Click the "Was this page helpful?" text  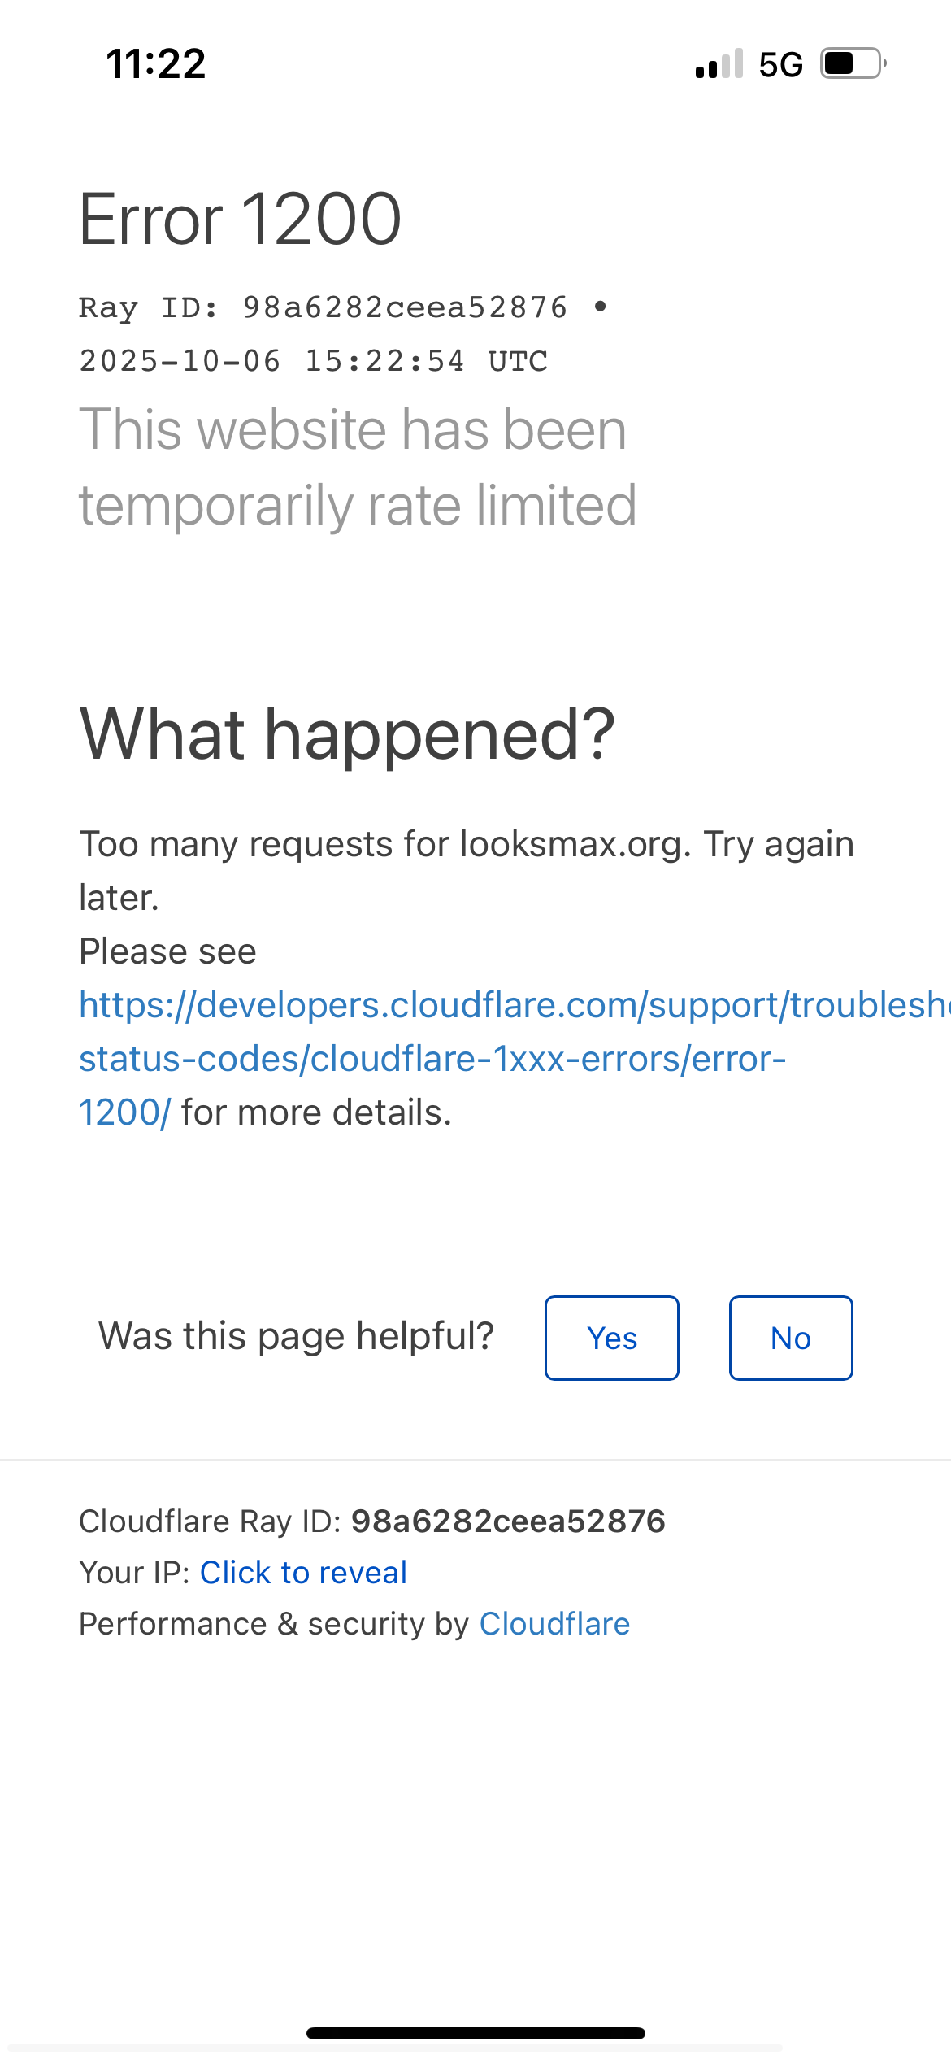coord(296,1336)
